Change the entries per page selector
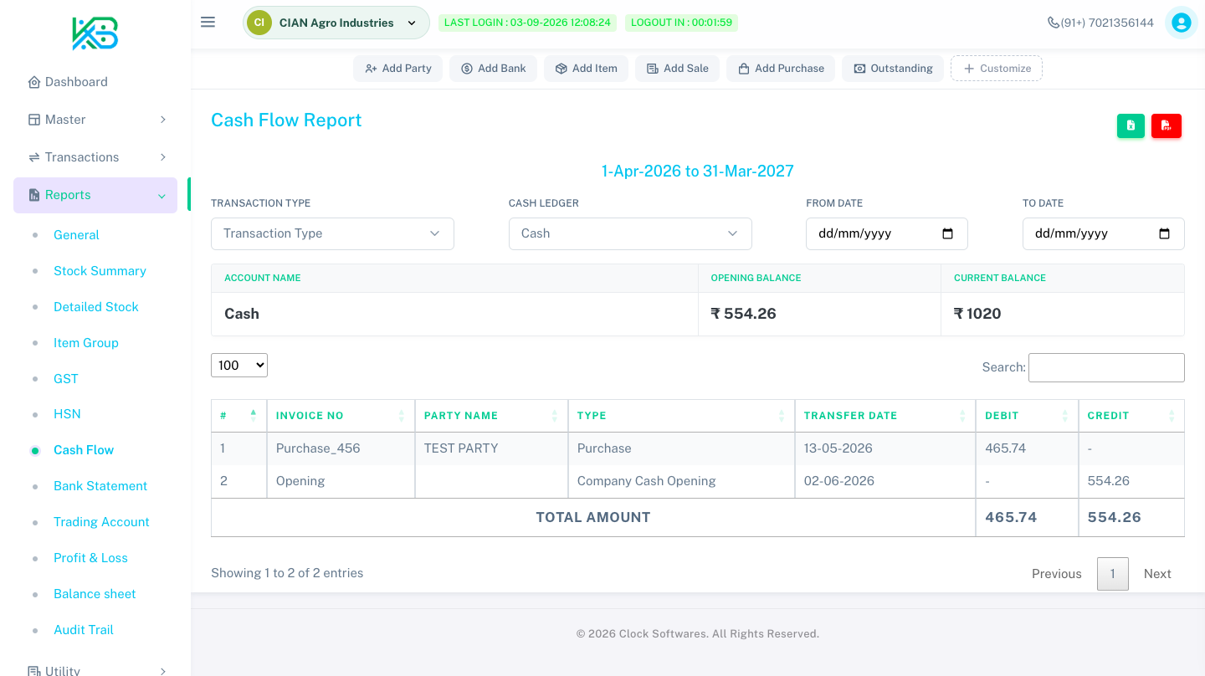Viewport: 1205px width, 676px height. click(239, 365)
